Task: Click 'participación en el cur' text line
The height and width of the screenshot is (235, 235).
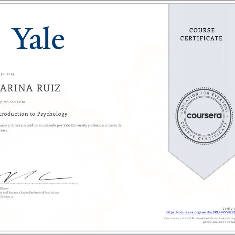Action: (x=219, y=222)
